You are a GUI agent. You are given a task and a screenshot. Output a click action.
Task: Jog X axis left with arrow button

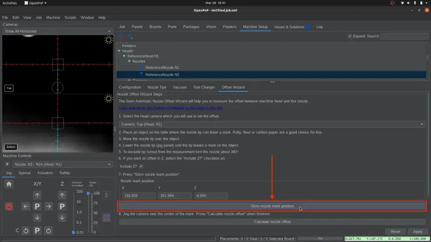click(26, 206)
